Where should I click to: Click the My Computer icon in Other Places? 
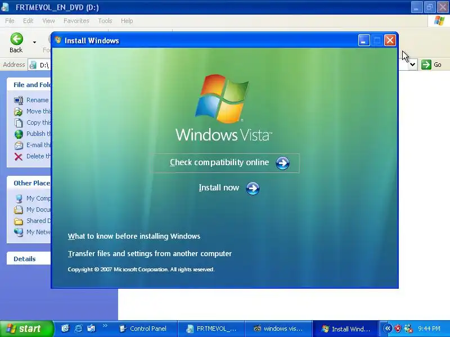(19, 199)
